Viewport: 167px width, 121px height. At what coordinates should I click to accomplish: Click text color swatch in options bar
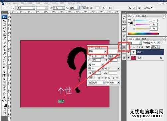97,8
